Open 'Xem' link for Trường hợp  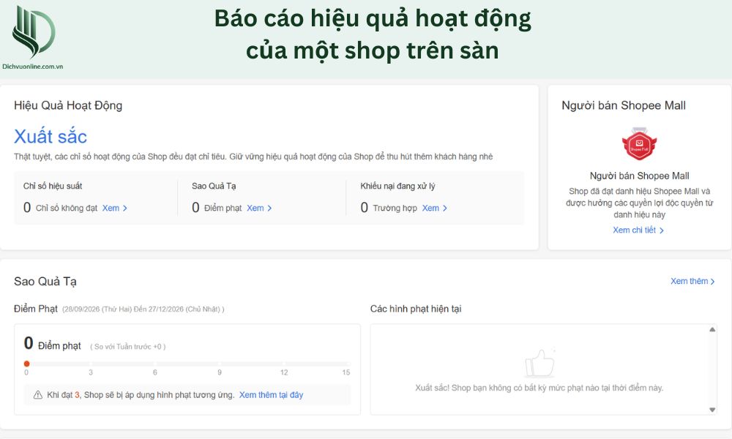(x=435, y=208)
